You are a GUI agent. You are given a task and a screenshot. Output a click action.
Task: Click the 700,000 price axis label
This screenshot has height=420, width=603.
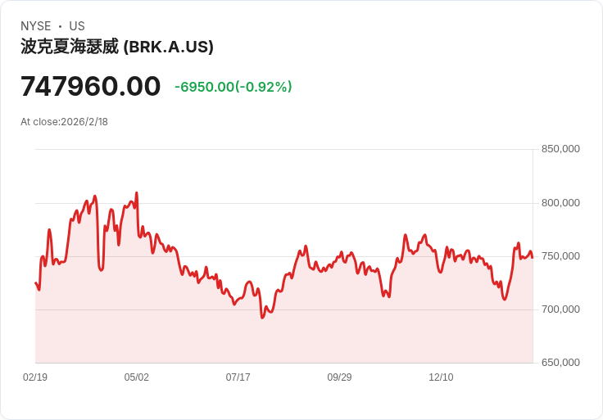pyautogui.click(x=560, y=309)
